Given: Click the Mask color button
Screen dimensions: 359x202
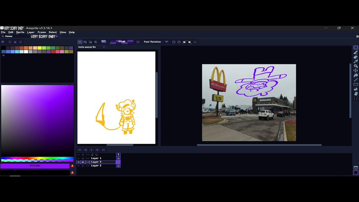Looking at the screenshot, I should tap(122, 42).
